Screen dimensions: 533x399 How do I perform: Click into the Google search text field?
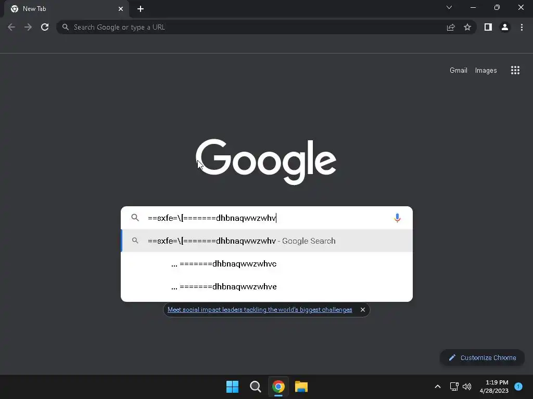click(x=267, y=218)
